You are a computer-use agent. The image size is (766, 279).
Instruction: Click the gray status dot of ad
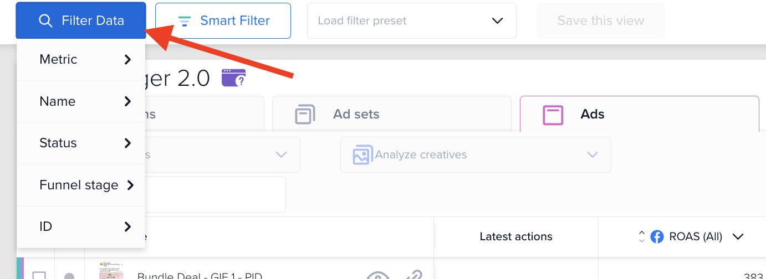(x=69, y=276)
